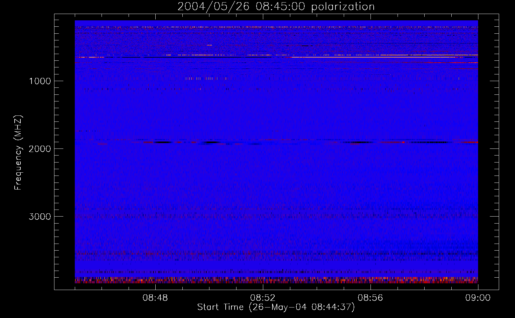Select the 3000 frequency tick label
Image resolution: width=515 pixels, height=318 pixels.
click(x=40, y=217)
